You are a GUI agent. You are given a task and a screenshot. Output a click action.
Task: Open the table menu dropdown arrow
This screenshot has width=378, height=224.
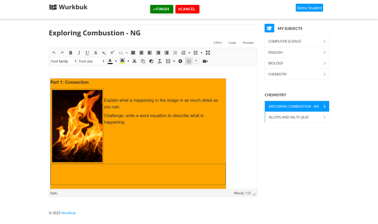(x=174, y=61)
